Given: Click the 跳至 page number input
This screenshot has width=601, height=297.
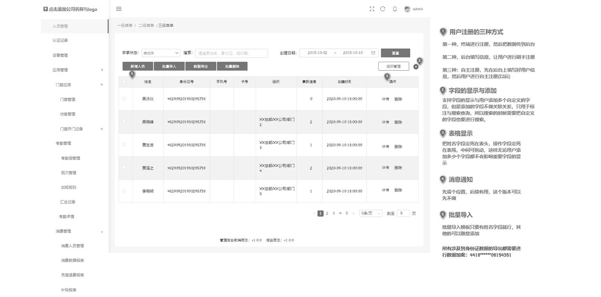Looking at the screenshot, I should tap(403, 214).
